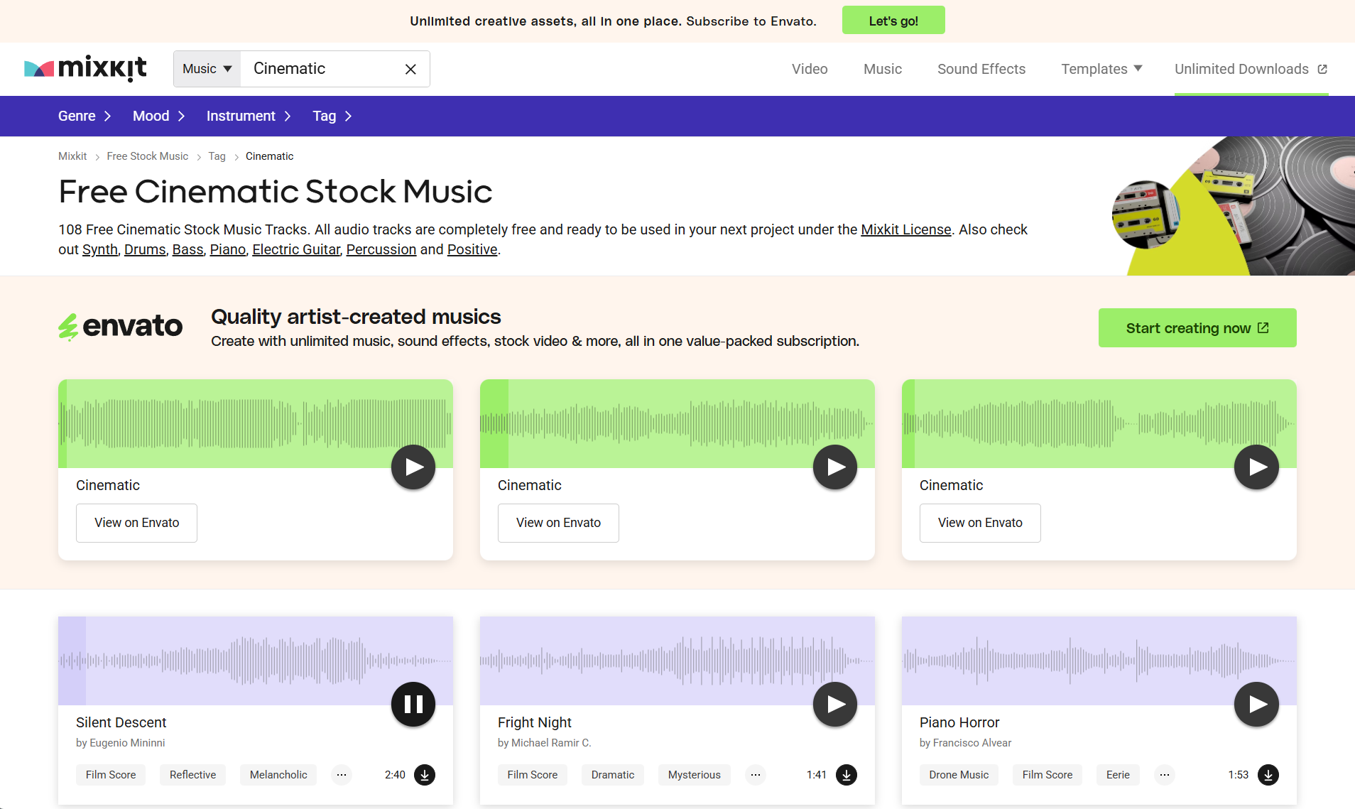Clear the Cinematic search text
This screenshot has width=1355, height=809.
pos(410,69)
